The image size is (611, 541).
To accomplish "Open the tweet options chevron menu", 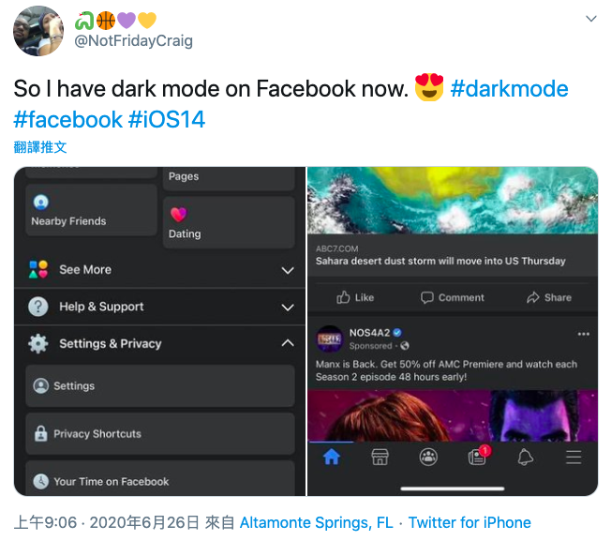I will pyautogui.click(x=591, y=19).
